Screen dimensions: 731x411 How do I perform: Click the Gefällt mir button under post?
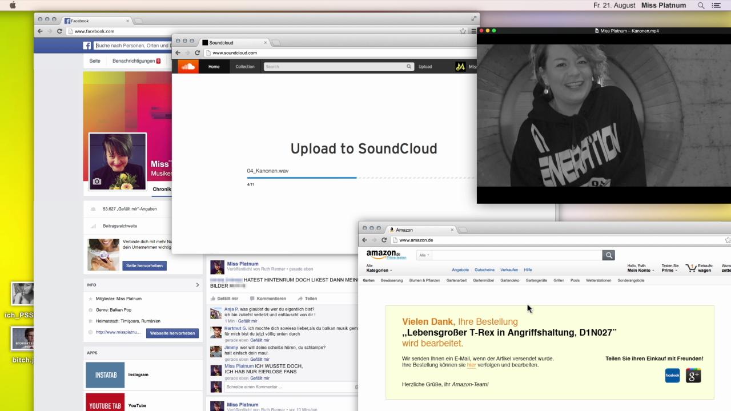[224, 299]
